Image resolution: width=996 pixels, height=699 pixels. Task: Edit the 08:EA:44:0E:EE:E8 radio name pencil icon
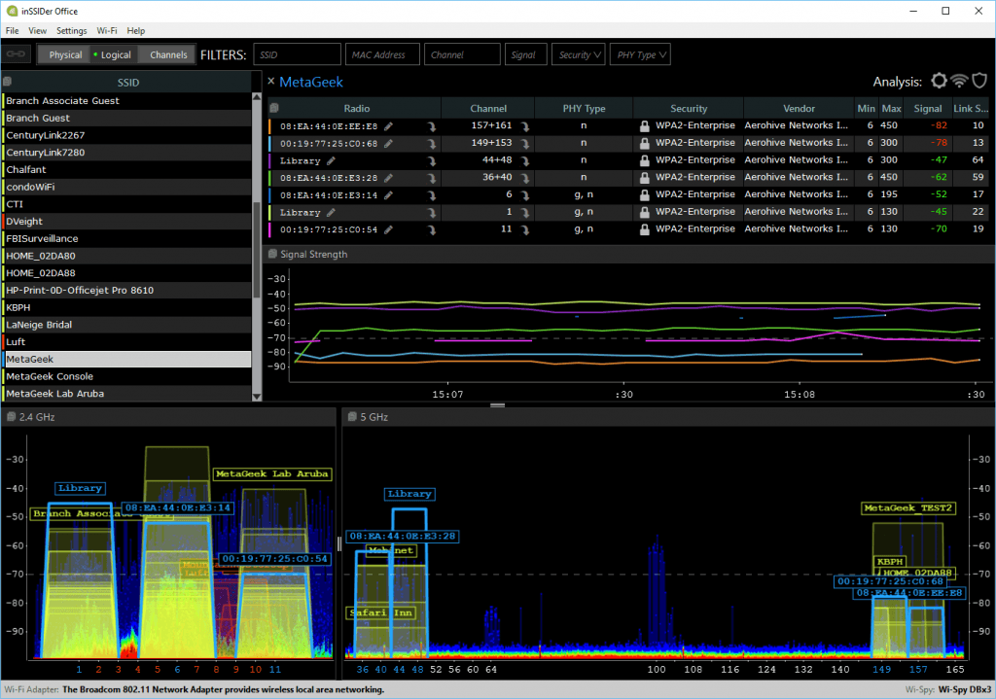389,126
